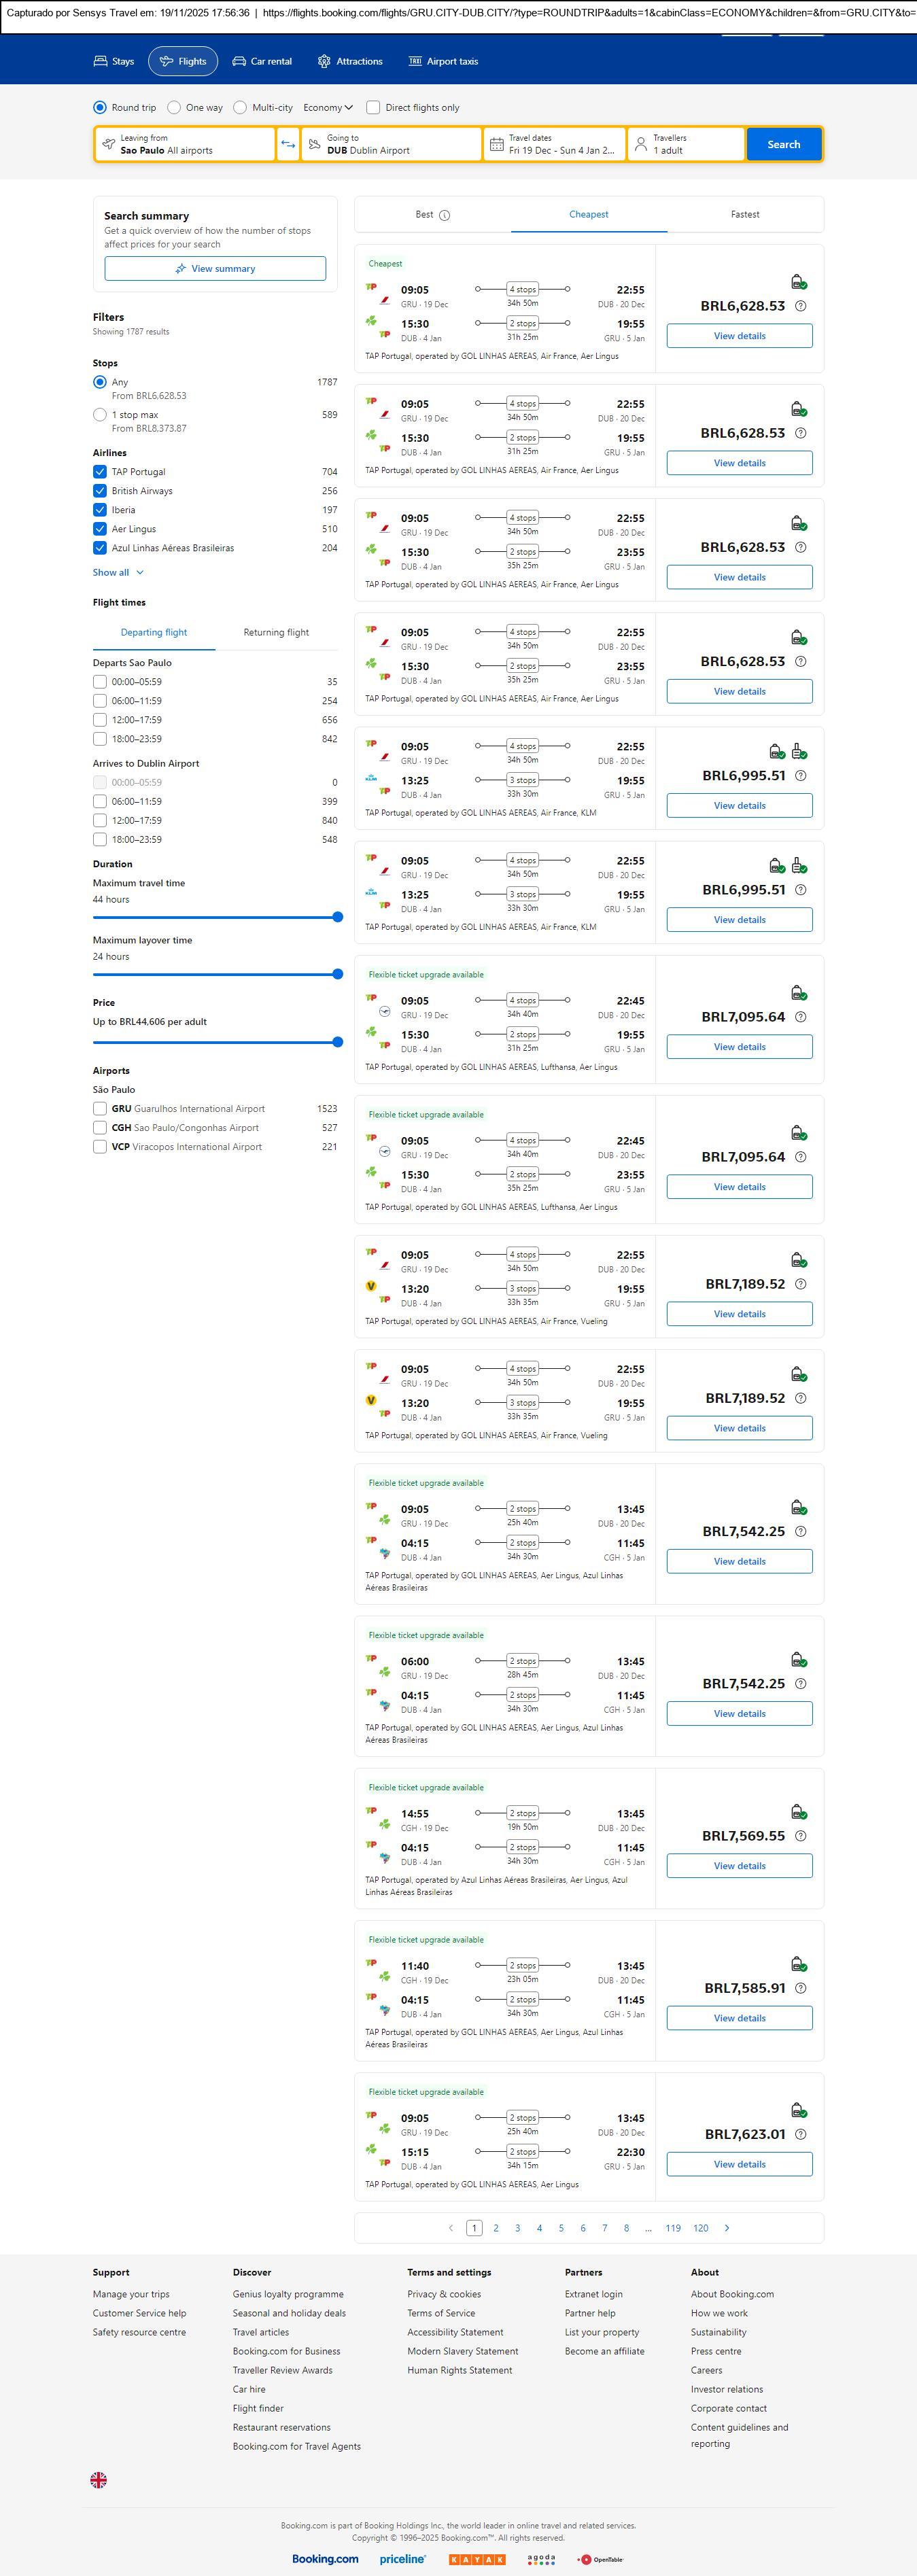Click the blue Search button
The image size is (917, 2576).
coord(783,144)
